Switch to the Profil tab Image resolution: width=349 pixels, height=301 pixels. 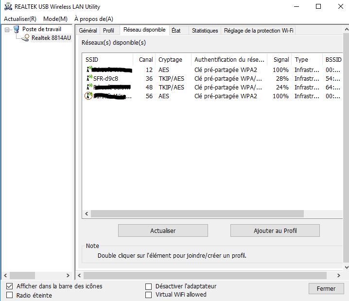pyautogui.click(x=108, y=31)
